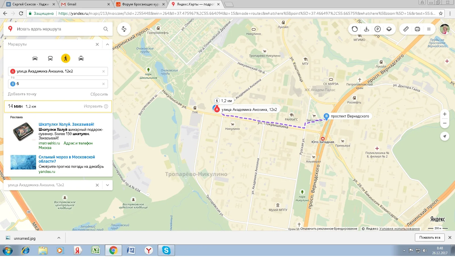Click the frost weather ad thumbnail
Viewport: 455px width, 273px height.
tap(23, 162)
